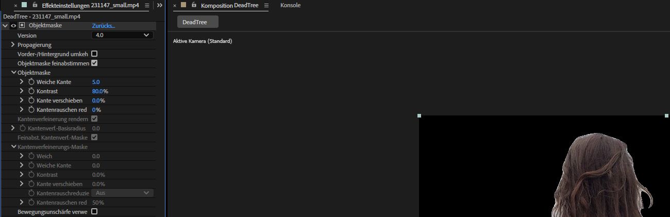Screen dimensions: 670x217
Task: Expand the Weich property twirl
Action: point(22,156)
